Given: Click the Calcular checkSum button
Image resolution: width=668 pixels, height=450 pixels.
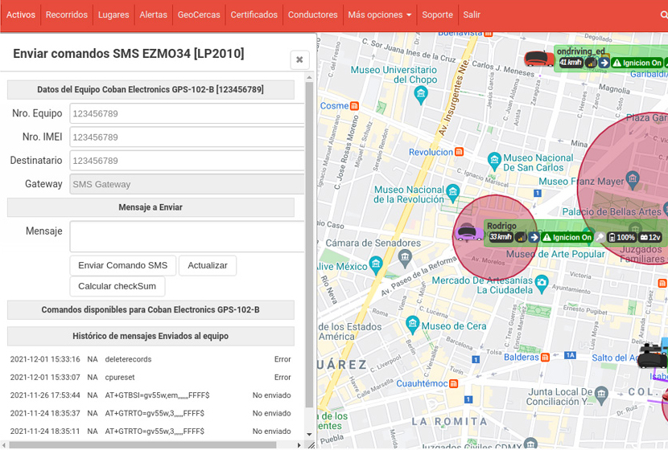Looking at the screenshot, I should 118,286.
